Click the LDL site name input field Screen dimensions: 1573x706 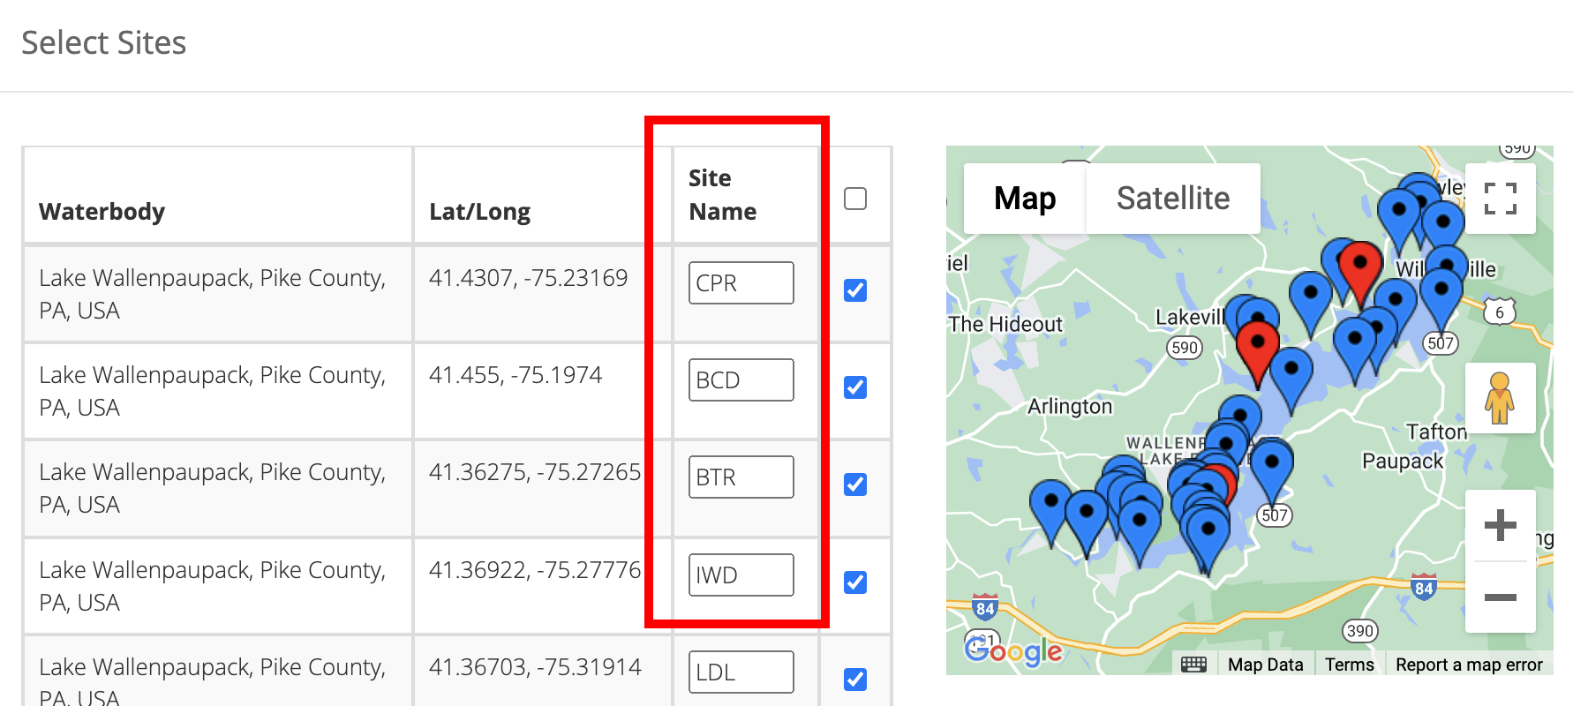pyautogui.click(x=741, y=672)
